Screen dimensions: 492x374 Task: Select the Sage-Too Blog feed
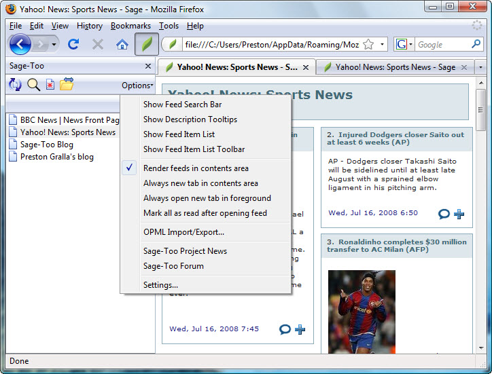(x=46, y=145)
